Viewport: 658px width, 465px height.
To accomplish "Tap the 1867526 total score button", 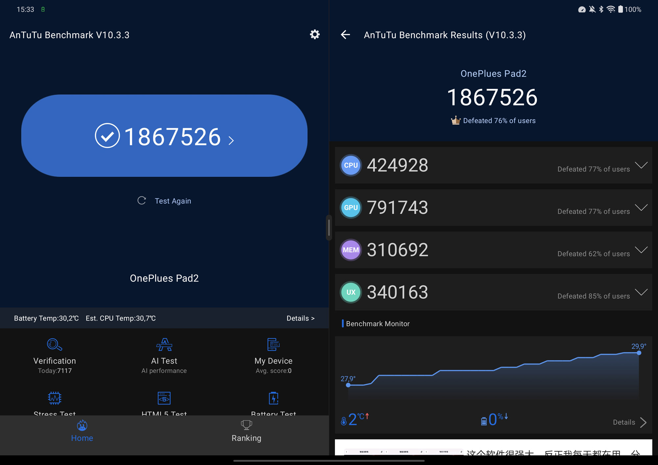I will click(x=164, y=136).
